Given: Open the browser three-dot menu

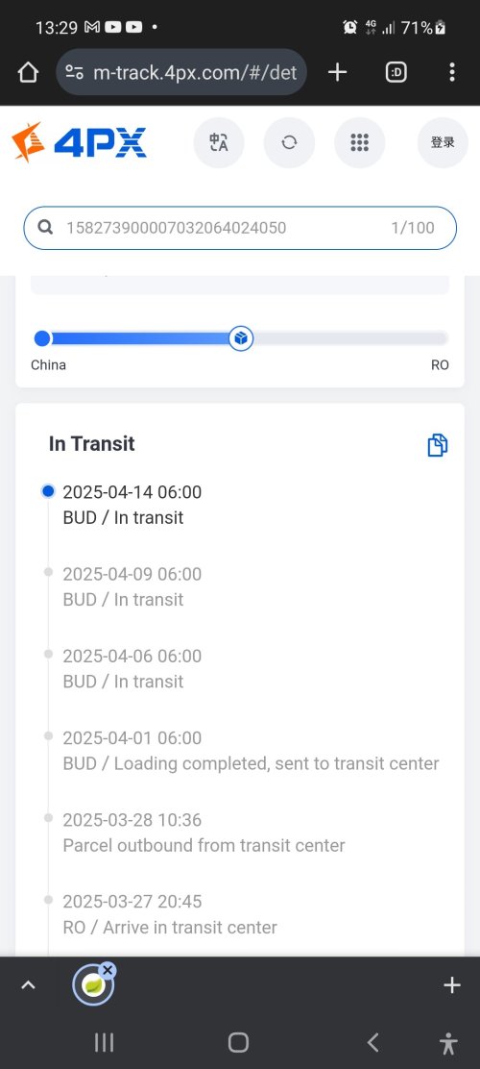Looking at the screenshot, I should pyautogui.click(x=452, y=72).
